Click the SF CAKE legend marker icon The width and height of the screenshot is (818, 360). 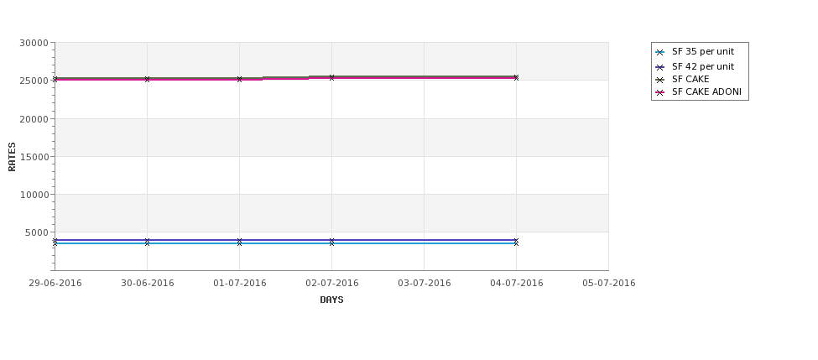pos(660,80)
